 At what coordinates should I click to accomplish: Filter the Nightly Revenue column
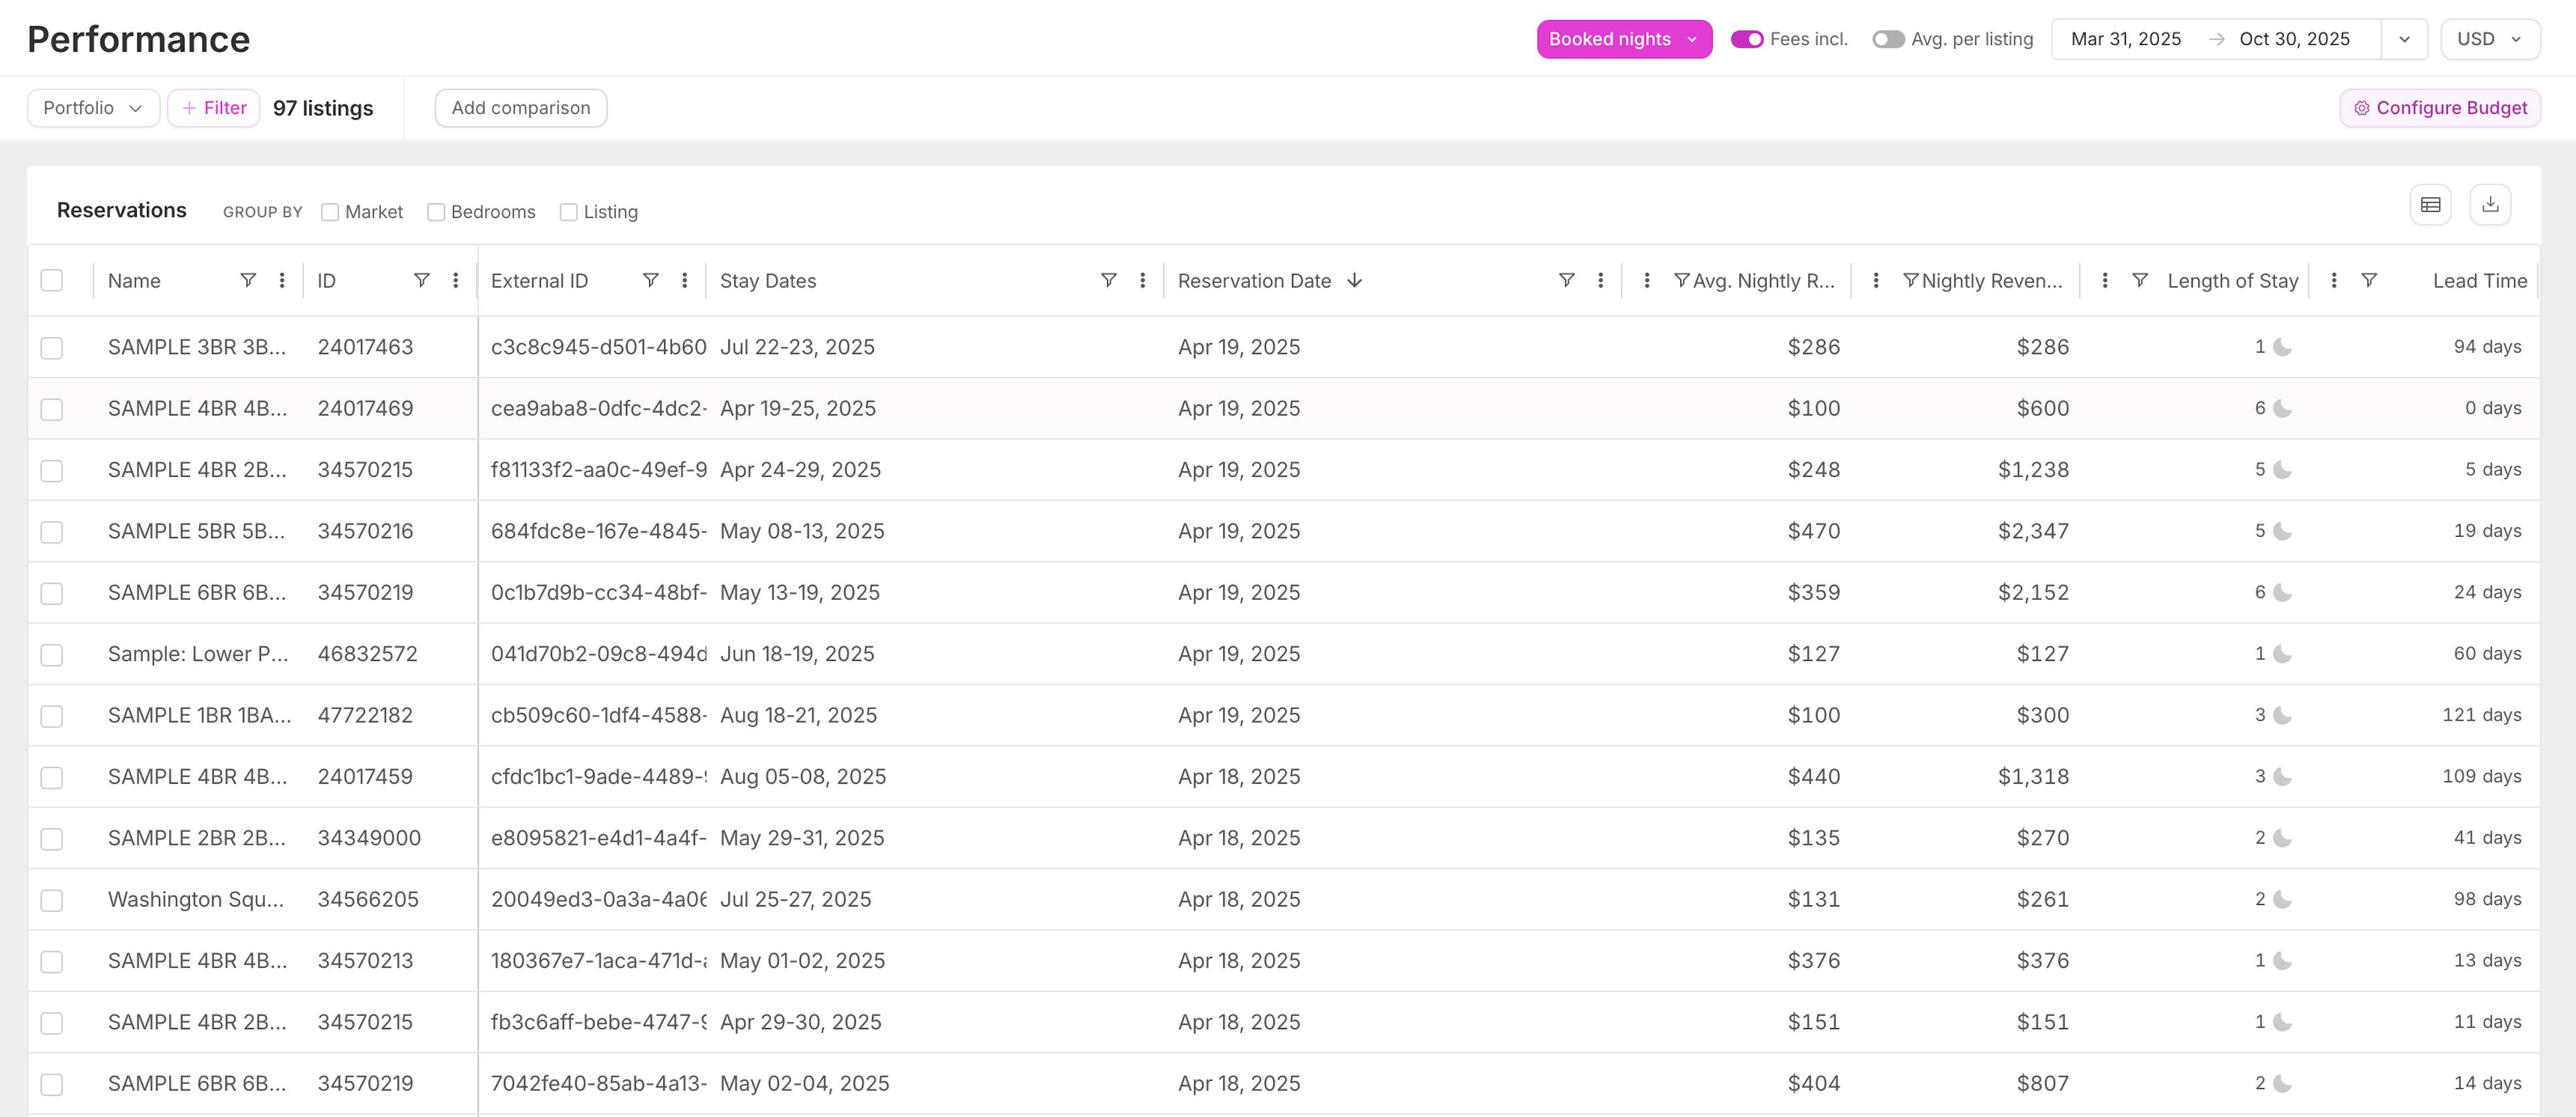click(x=1911, y=280)
